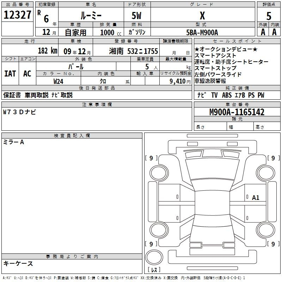Select 保証書 in later-shipped parts

12,95
